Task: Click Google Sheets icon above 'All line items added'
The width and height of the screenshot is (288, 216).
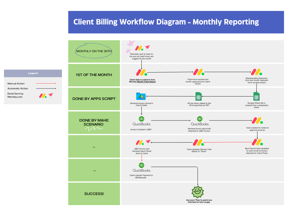Action: pos(198,96)
